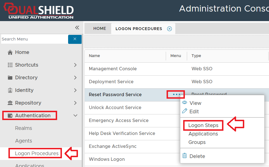Choose Edit in the context menu
This screenshot has height=167, width=269.
[x=194, y=111]
